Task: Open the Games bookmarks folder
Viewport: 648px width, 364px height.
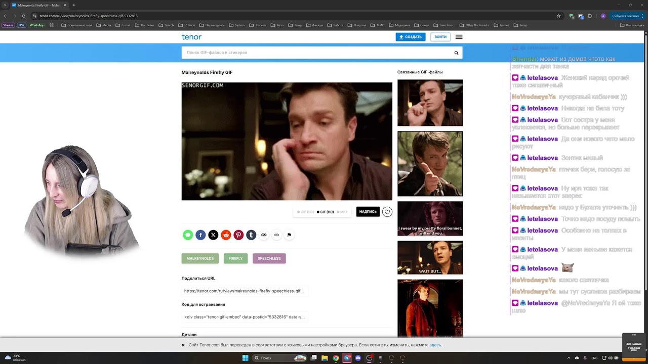Action: pos(501,25)
